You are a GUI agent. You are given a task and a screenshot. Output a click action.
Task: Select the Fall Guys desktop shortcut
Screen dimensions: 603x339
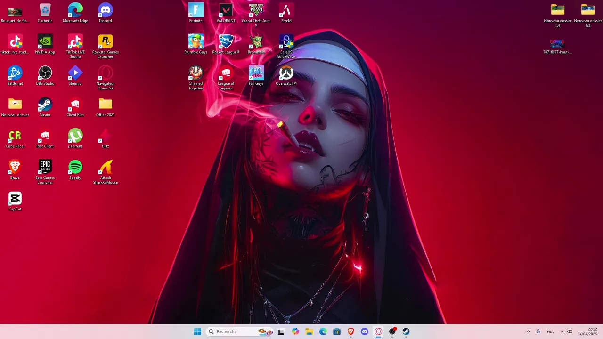[x=256, y=76]
